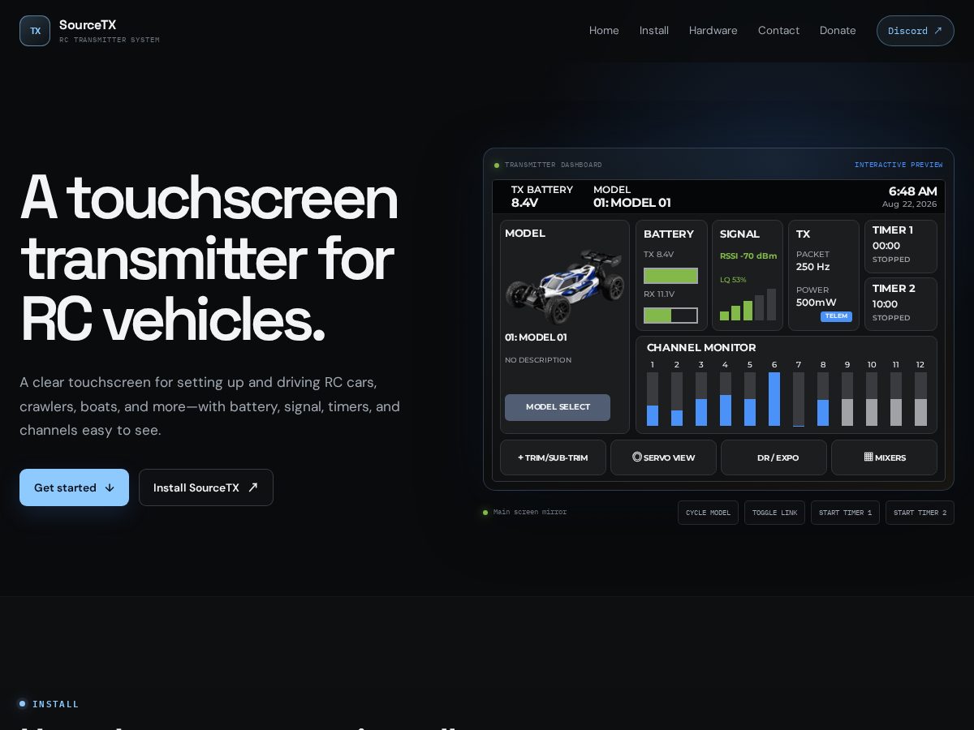
Task: Click the CYCLE MODEL button
Action: [x=708, y=513]
